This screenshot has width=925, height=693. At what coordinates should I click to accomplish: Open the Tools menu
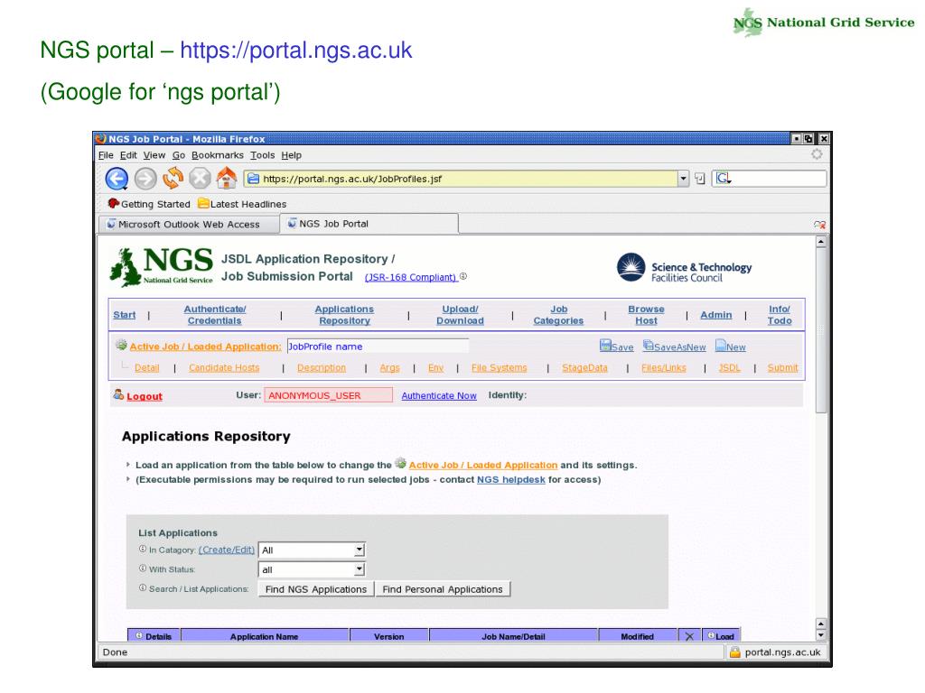(x=262, y=155)
